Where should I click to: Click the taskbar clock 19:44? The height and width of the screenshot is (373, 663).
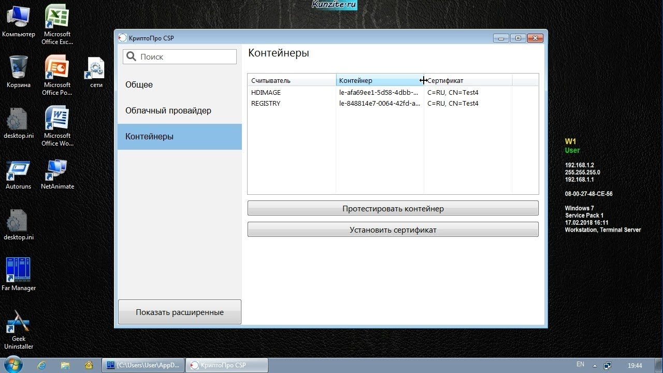coord(635,365)
